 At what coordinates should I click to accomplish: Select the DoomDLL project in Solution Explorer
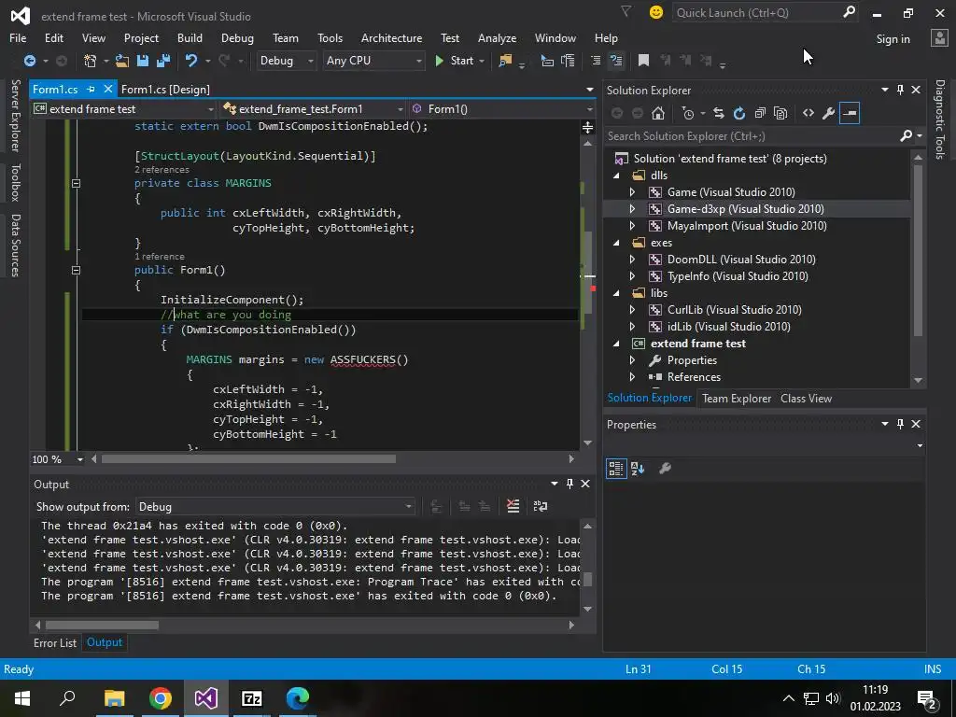[x=740, y=260]
